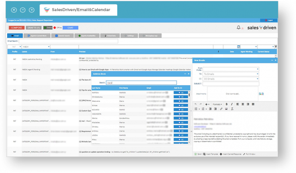The image size is (296, 173).
Task: Switch to Agents Current Work tab
Action: pos(37,36)
